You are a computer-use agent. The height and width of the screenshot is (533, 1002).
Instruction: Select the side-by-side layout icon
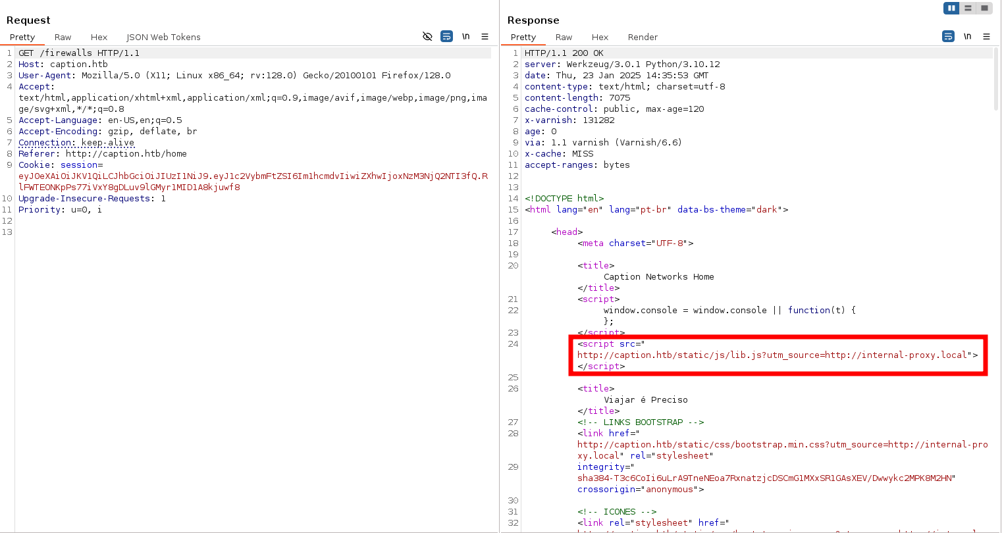point(951,8)
